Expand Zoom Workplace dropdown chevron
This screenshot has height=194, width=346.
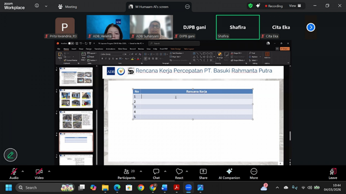[x=46, y=6]
